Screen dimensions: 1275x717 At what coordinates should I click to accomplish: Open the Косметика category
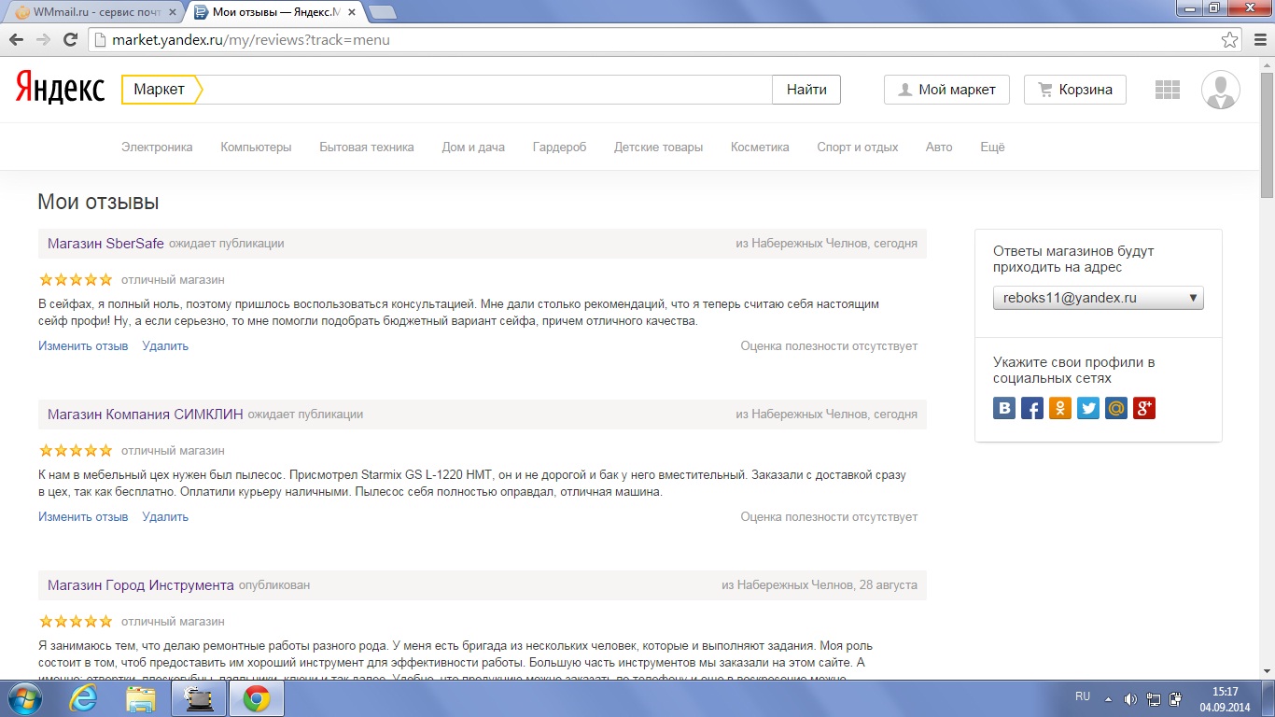point(760,147)
